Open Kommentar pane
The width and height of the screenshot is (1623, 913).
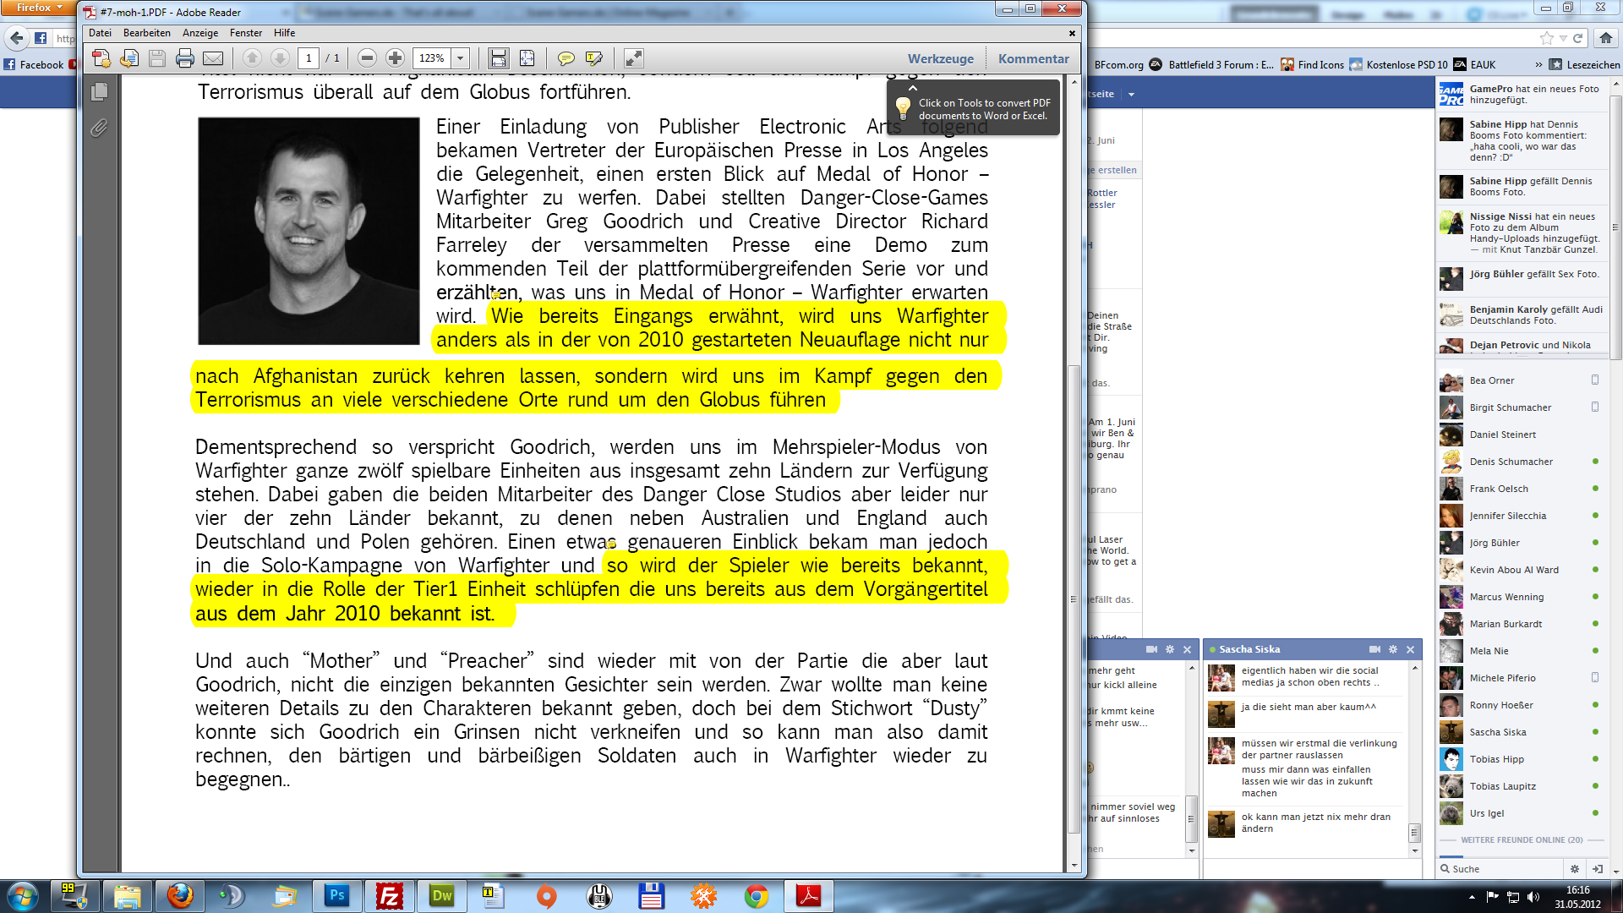(x=1034, y=58)
